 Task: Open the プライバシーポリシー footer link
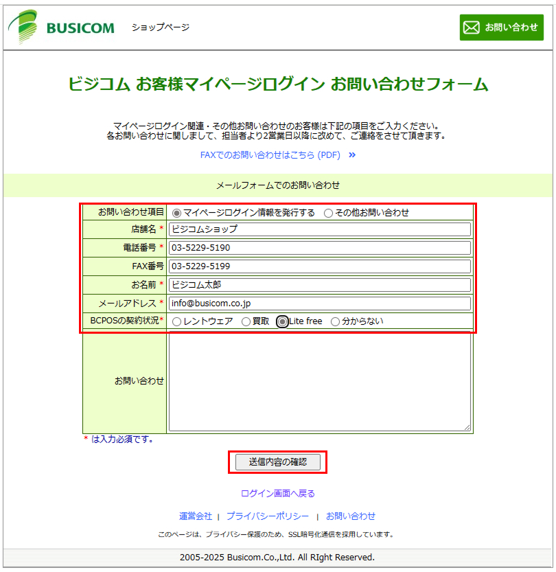coord(268,516)
